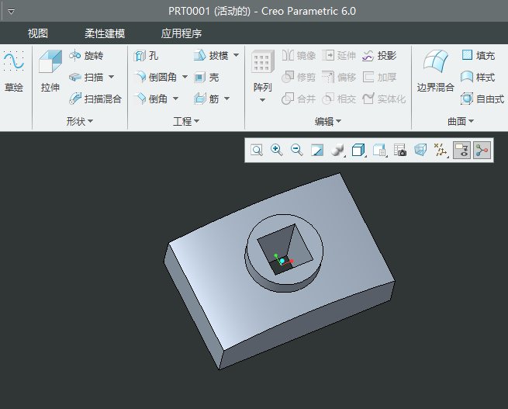
Task: Click the camera snapshot icon in view toolbar
Action: 399,151
